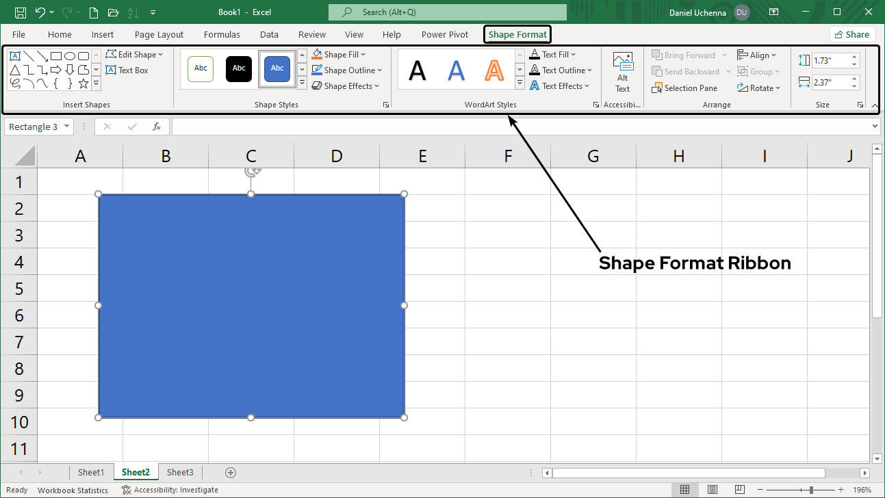Open the Rotate dropdown in Arrange group
Image resolution: width=885 pixels, height=498 pixels.
click(760, 88)
